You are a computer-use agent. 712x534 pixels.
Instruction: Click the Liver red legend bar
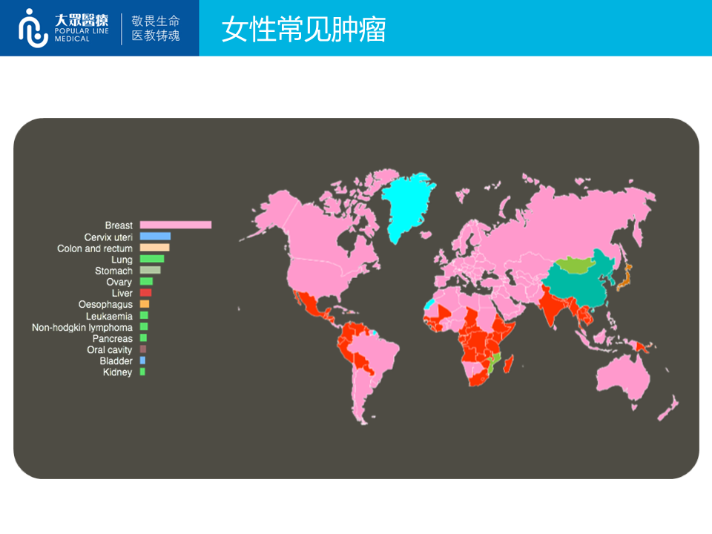[x=146, y=293]
